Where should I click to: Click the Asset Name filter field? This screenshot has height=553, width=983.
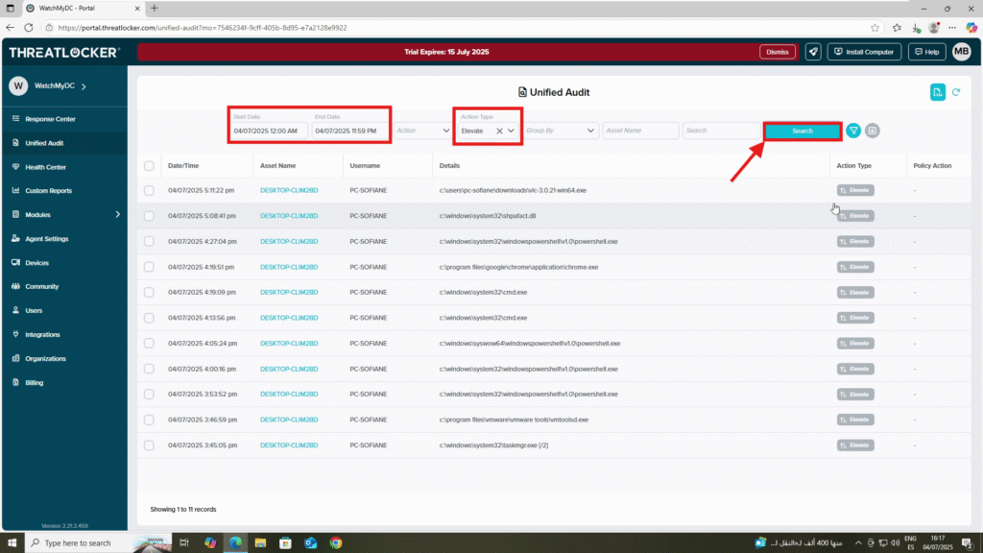pyautogui.click(x=640, y=131)
